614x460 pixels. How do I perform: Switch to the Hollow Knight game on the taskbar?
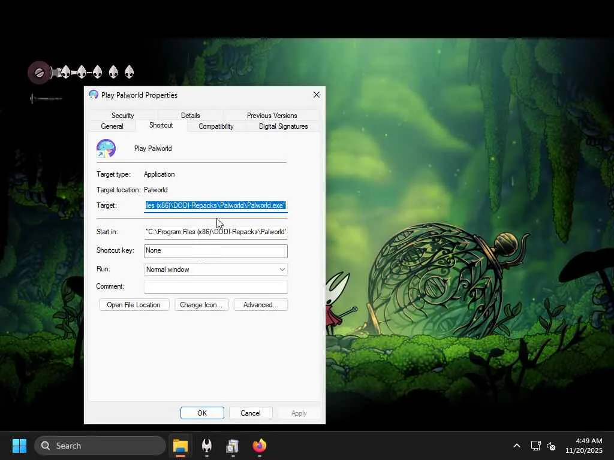click(207, 446)
